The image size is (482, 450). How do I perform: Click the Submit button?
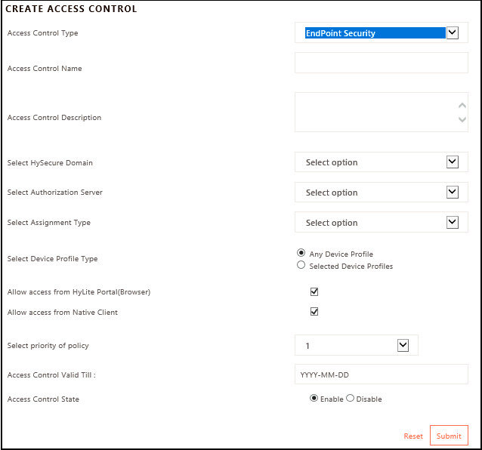tap(449, 435)
